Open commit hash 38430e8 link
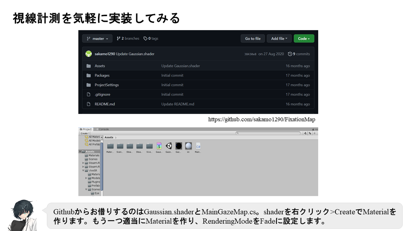The image size is (411, 231). 250,54
